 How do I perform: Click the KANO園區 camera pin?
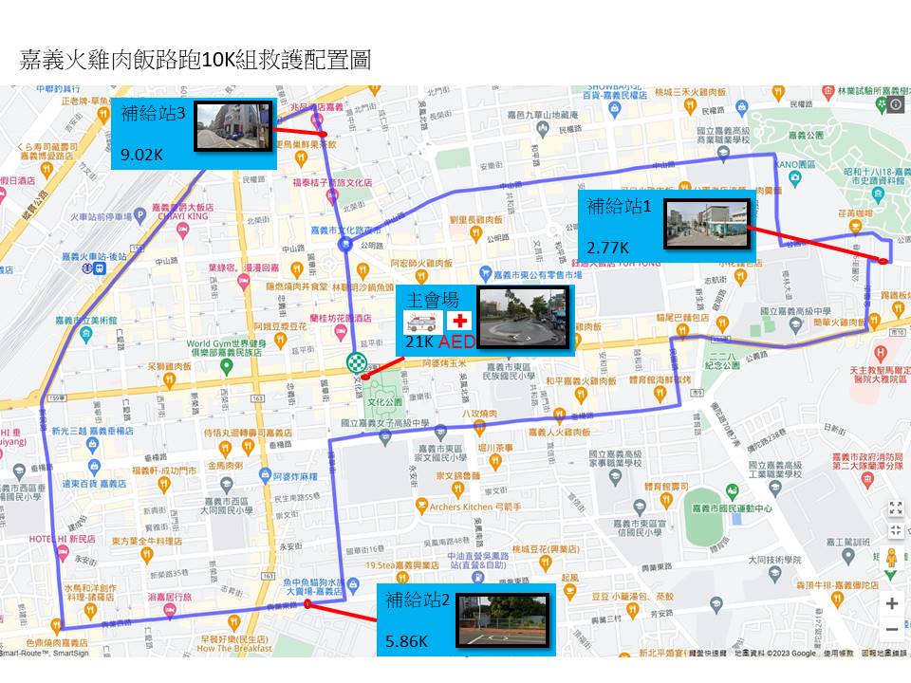[795, 179]
